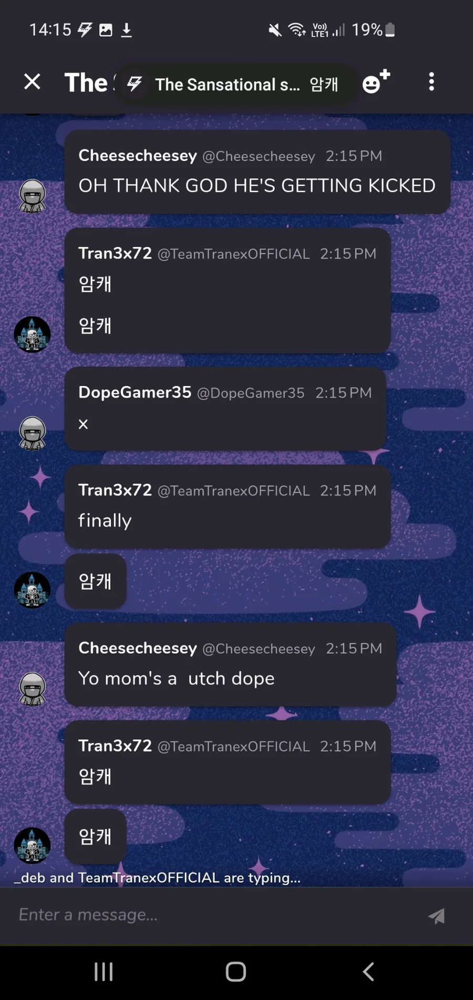Open Cheesecheesey username on KICKED message
Viewport: 473px width, 1000px height.
138,156
